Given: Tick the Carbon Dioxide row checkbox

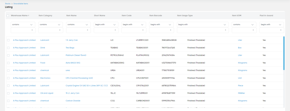Looking at the screenshot, I should 8,101.
